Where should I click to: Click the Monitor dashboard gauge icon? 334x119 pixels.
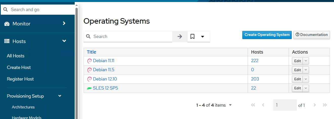pyautogui.click(x=7, y=24)
